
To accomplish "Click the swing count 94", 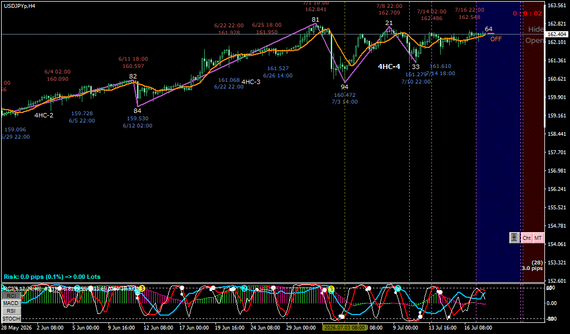I will click(x=344, y=87).
